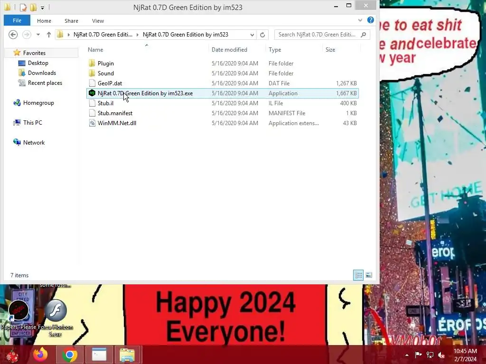The height and width of the screenshot is (364, 486).
Task: Click the Papers, Please desktop shortcut
Action: click(x=19, y=316)
